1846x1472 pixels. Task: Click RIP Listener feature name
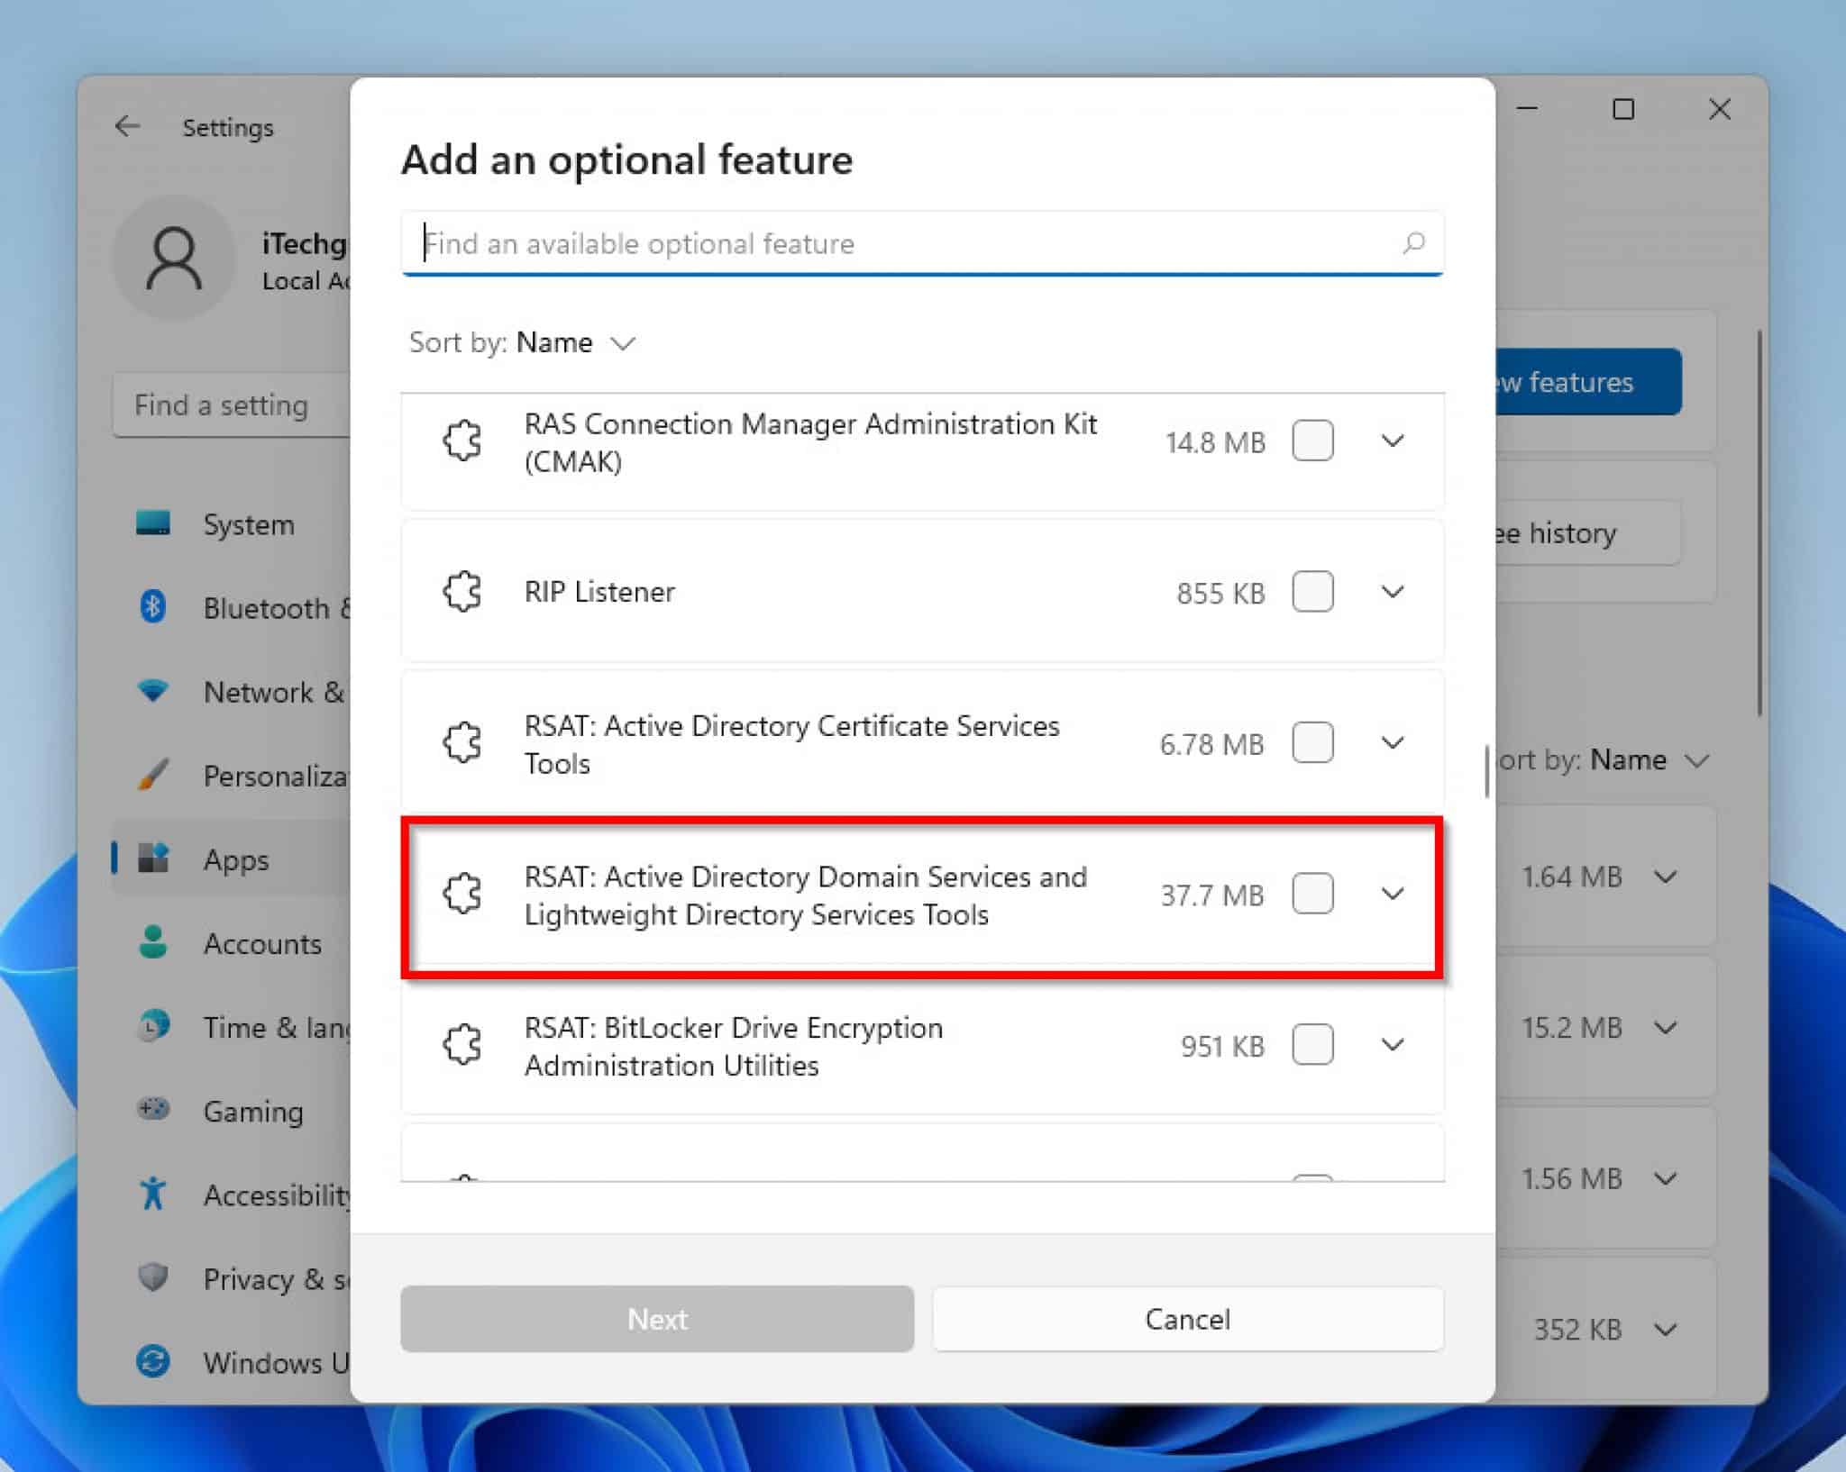coord(599,592)
